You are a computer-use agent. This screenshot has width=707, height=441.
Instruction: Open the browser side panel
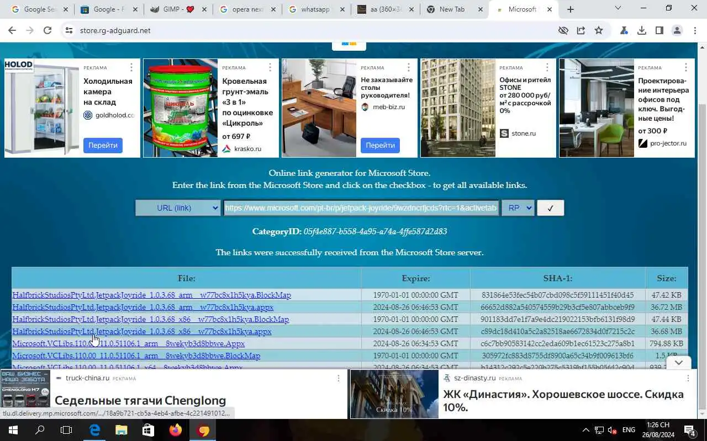(x=659, y=31)
